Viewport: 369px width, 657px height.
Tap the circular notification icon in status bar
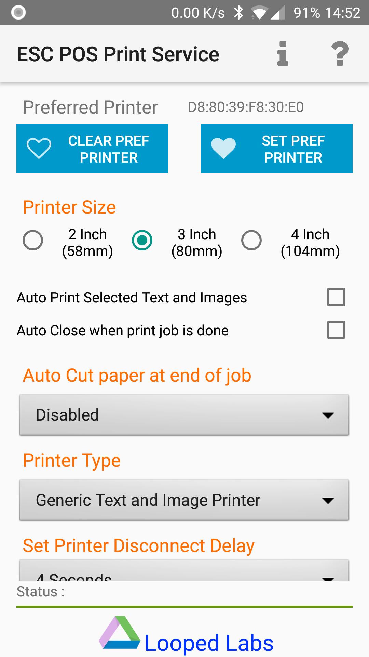[18, 13]
